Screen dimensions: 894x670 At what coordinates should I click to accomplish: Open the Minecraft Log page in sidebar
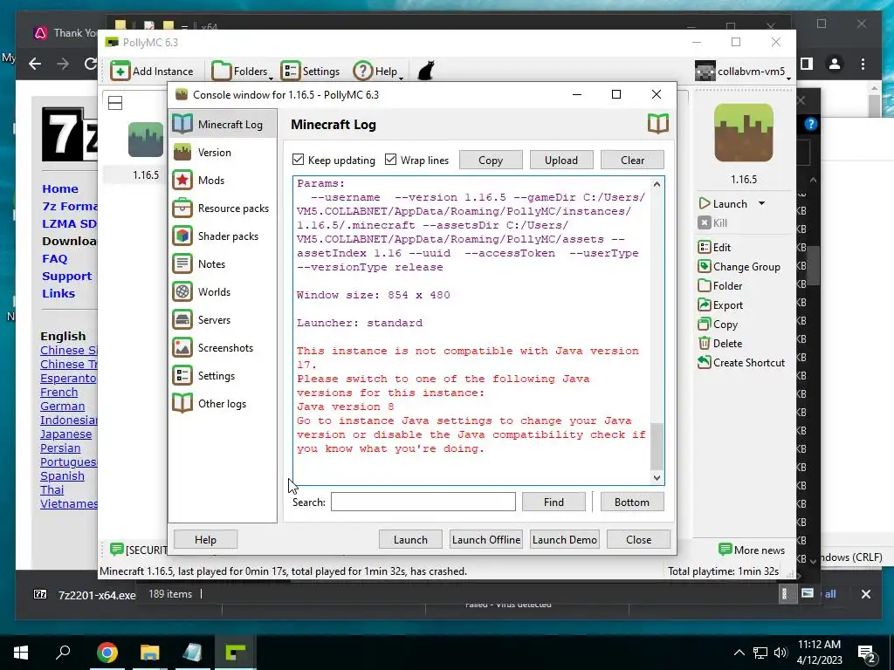point(223,124)
